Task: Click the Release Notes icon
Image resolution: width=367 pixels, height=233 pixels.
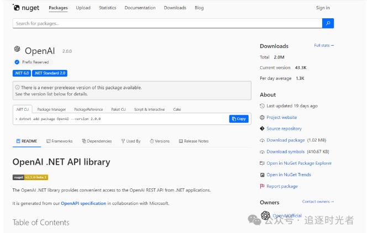Action: [x=181, y=141]
